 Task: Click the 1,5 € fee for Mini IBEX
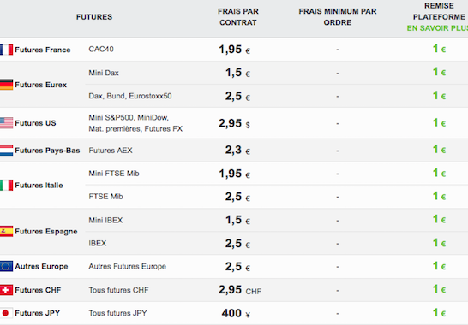(237, 220)
